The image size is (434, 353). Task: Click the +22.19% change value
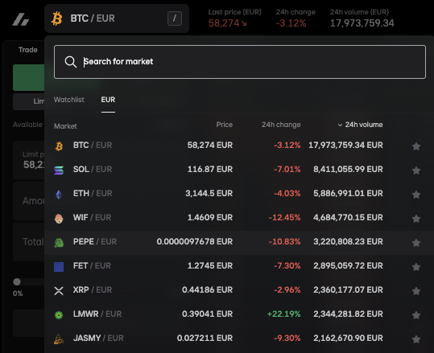(x=283, y=314)
